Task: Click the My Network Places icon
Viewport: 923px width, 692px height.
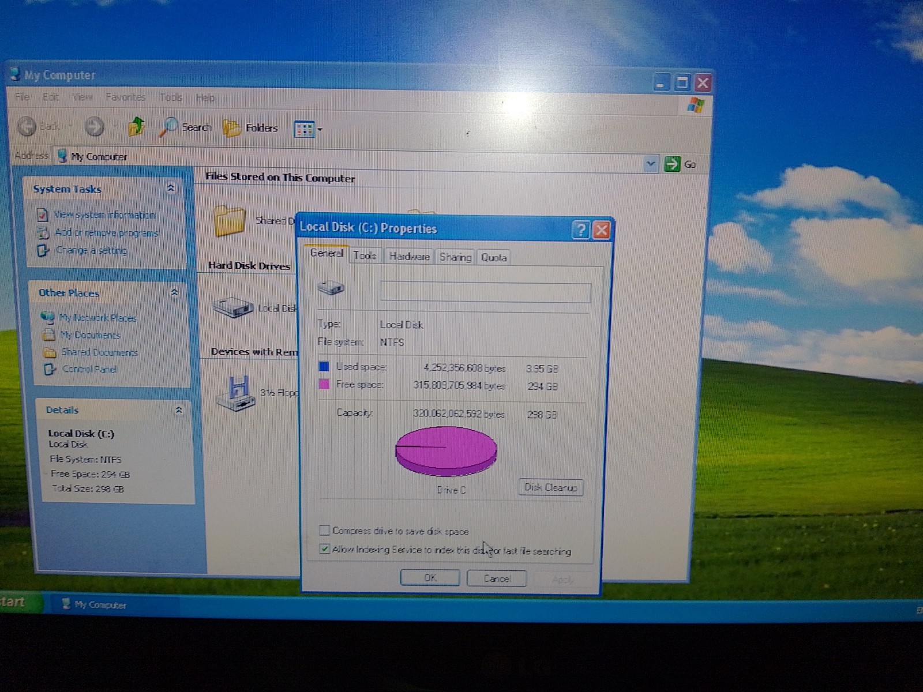Action: click(x=47, y=317)
